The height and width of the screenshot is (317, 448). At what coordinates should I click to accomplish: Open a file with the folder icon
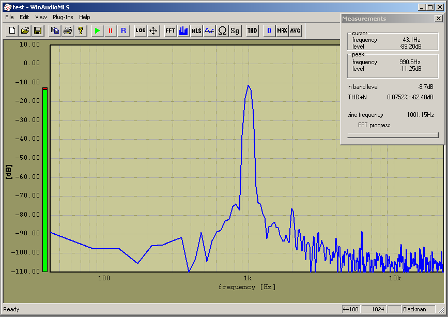[25, 31]
